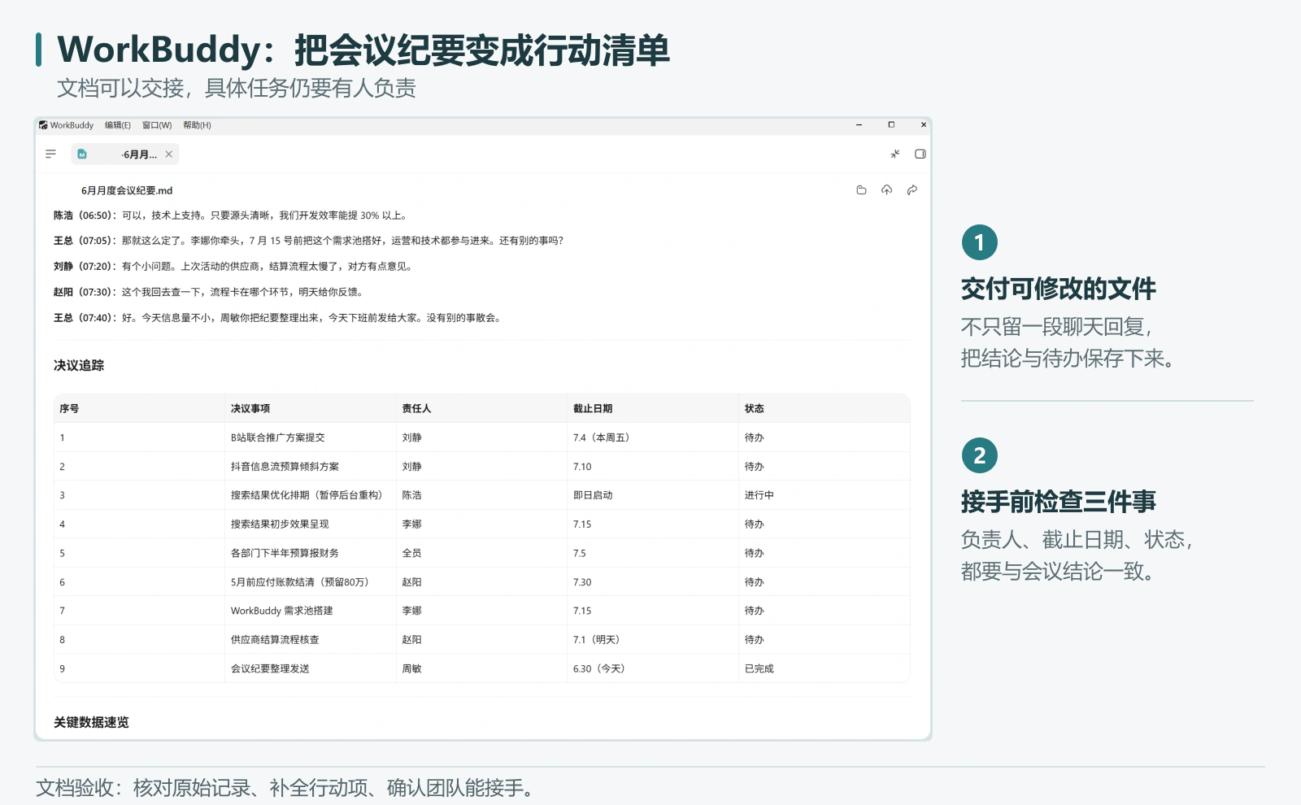The height and width of the screenshot is (805, 1301).
Task: Open the 帮助(H) menu
Action: pos(197,125)
